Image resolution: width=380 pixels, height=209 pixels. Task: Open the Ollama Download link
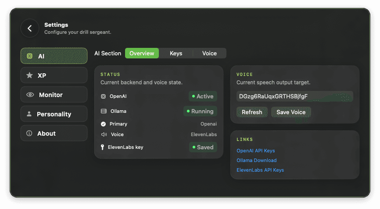257,160
